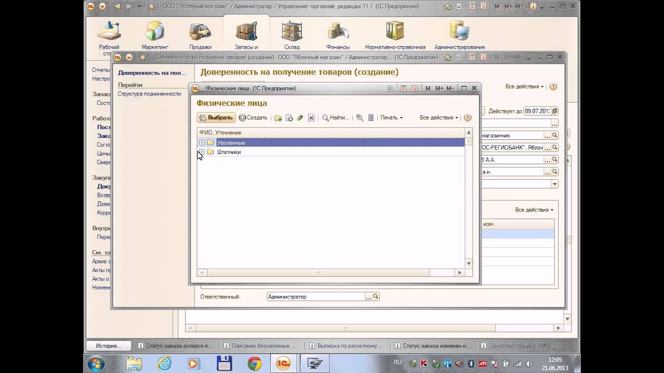The image size is (664, 373).
Task: Mark item for deletion red X icon
Action: coord(311,118)
